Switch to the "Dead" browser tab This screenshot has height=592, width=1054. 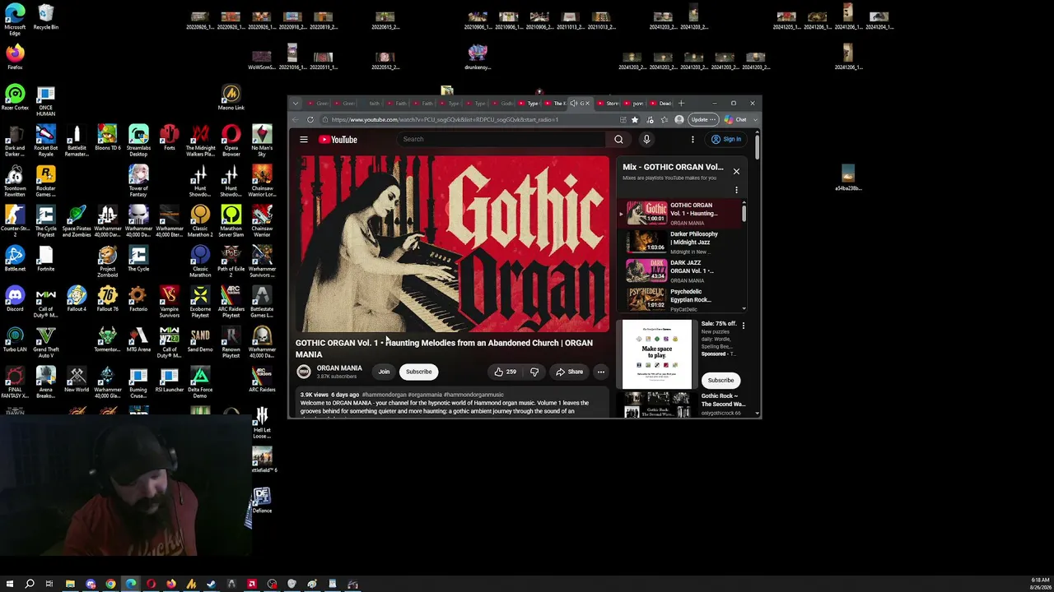[660, 104]
